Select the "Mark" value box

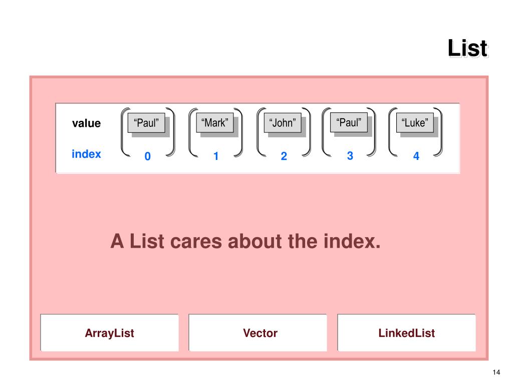tap(215, 123)
